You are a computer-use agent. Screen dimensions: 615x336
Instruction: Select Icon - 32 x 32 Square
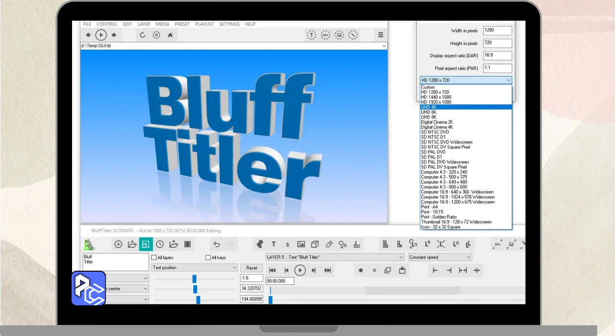click(466, 227)
